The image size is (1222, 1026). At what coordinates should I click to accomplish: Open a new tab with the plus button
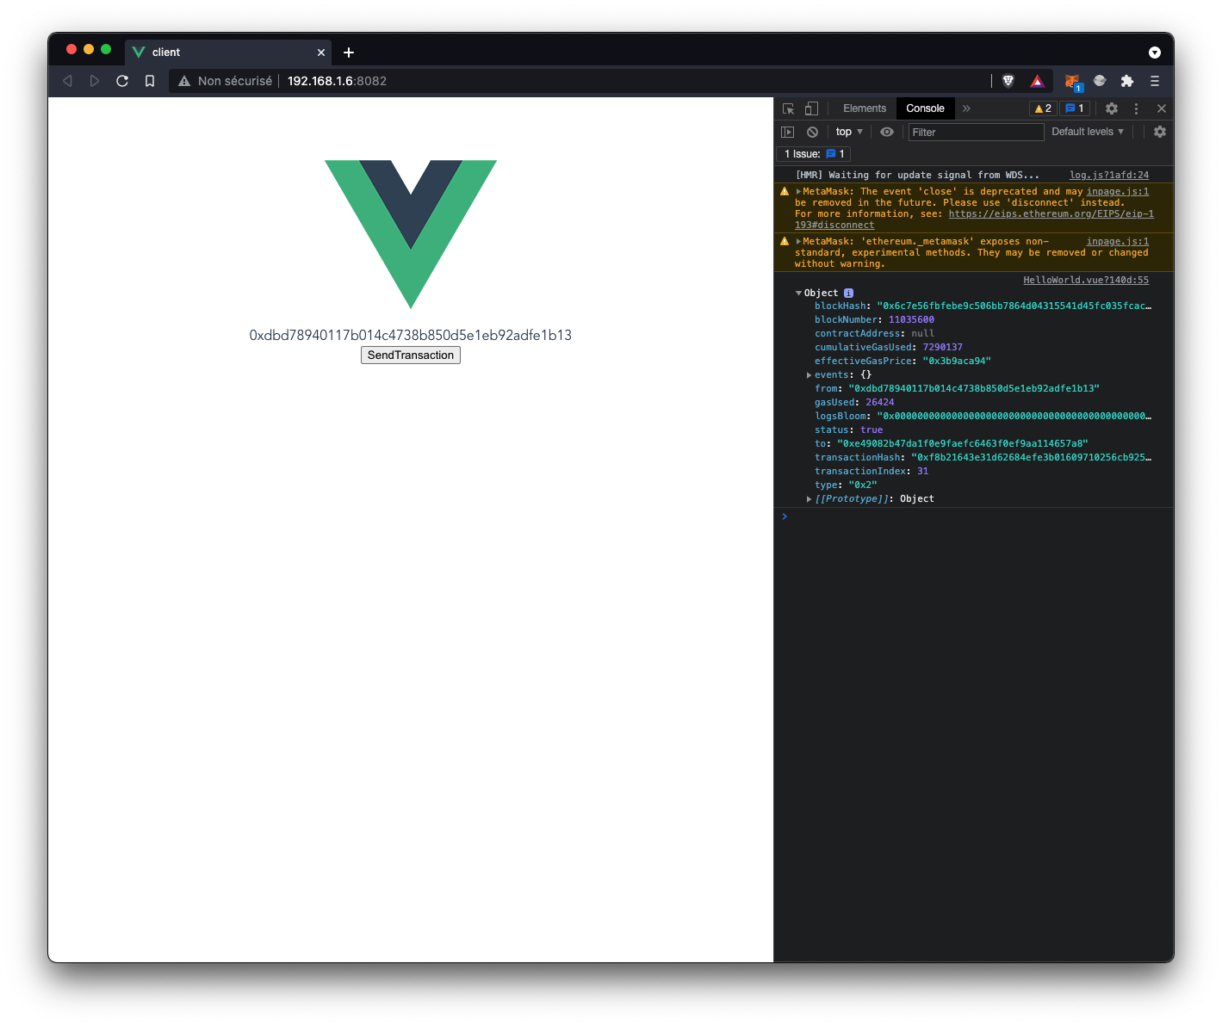pos(349,53)
